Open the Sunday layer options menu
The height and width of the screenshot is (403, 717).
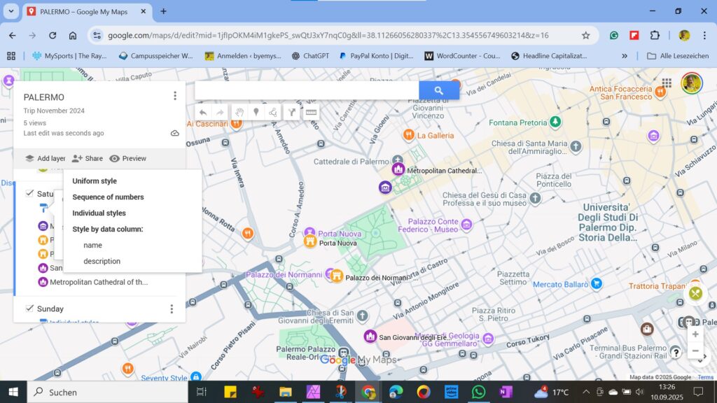(x=172, y=309)
